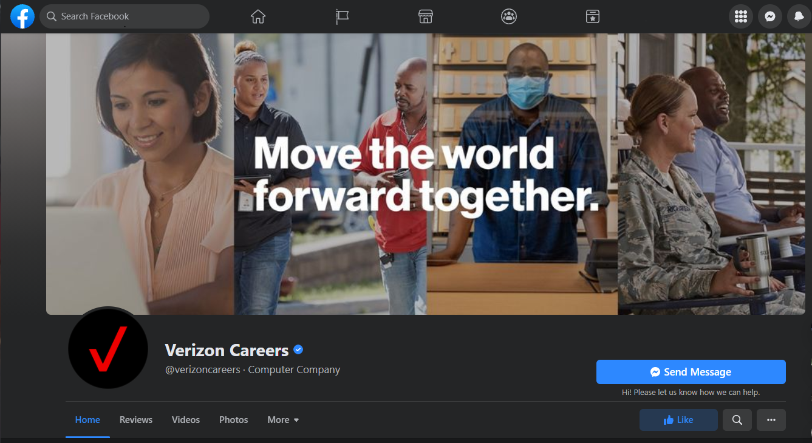The width and height of the screenshot is (812, 443).
Task: Open the notifications bell icon
Action: (799, 16)
